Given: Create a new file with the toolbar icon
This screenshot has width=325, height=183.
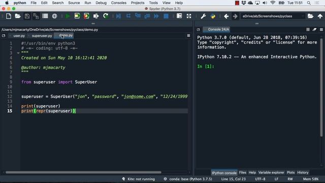Looking at the screenshot, I should pos(9,16).
